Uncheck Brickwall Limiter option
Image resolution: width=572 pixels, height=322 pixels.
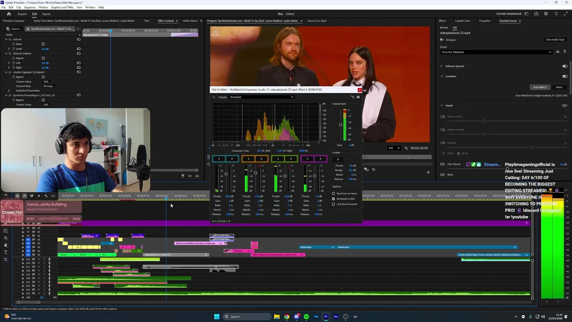(333, 199)
